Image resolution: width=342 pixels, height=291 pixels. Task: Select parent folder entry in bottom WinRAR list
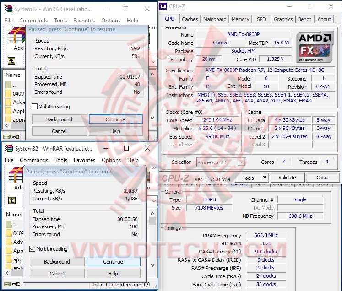point(11,225)
